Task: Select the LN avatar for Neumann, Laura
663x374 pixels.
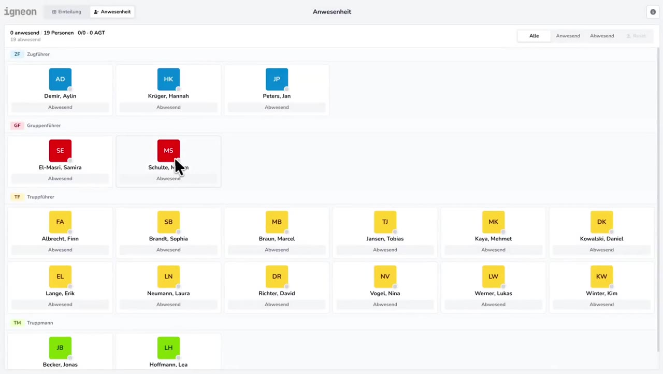Action: (168, 277)
